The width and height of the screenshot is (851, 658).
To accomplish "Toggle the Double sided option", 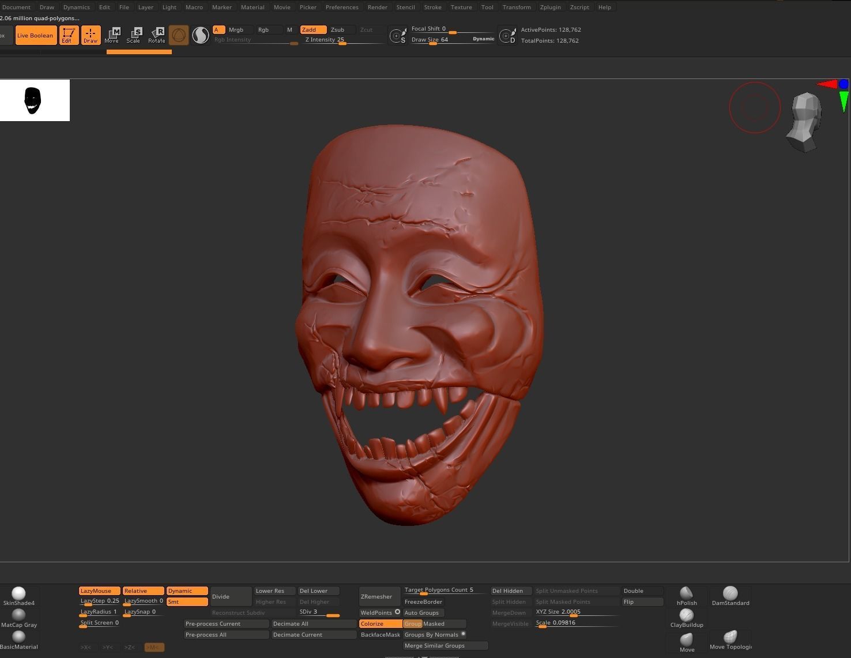I will (643, 591).
